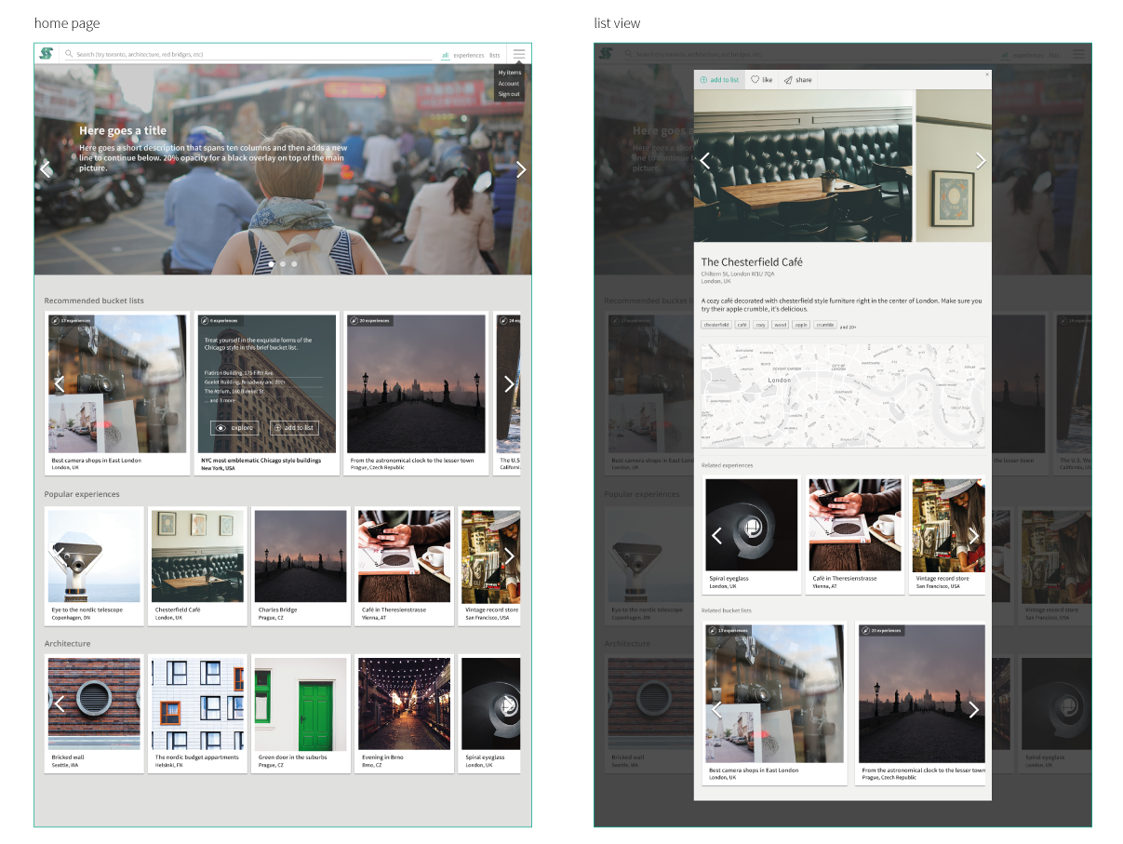Open 'Vintage record store' related experience in modal
The width and height of the screenshot is (1123, 844).
click(x=948, y=535)
